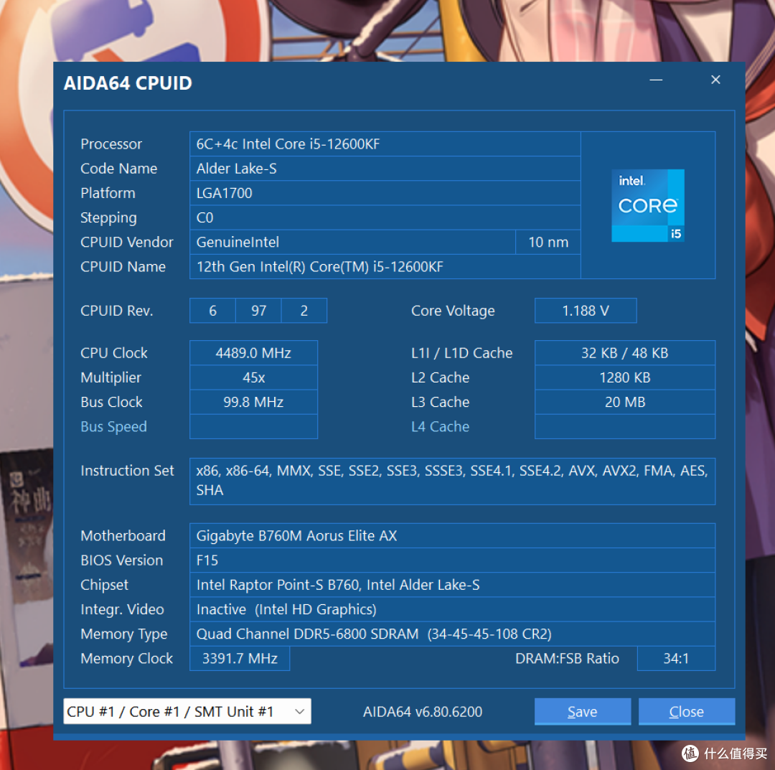This screenshot has height=770, width=775.
Task: Click the CPUID Rev. value 6
Action: pyautogui.click(x=212, y=311)
